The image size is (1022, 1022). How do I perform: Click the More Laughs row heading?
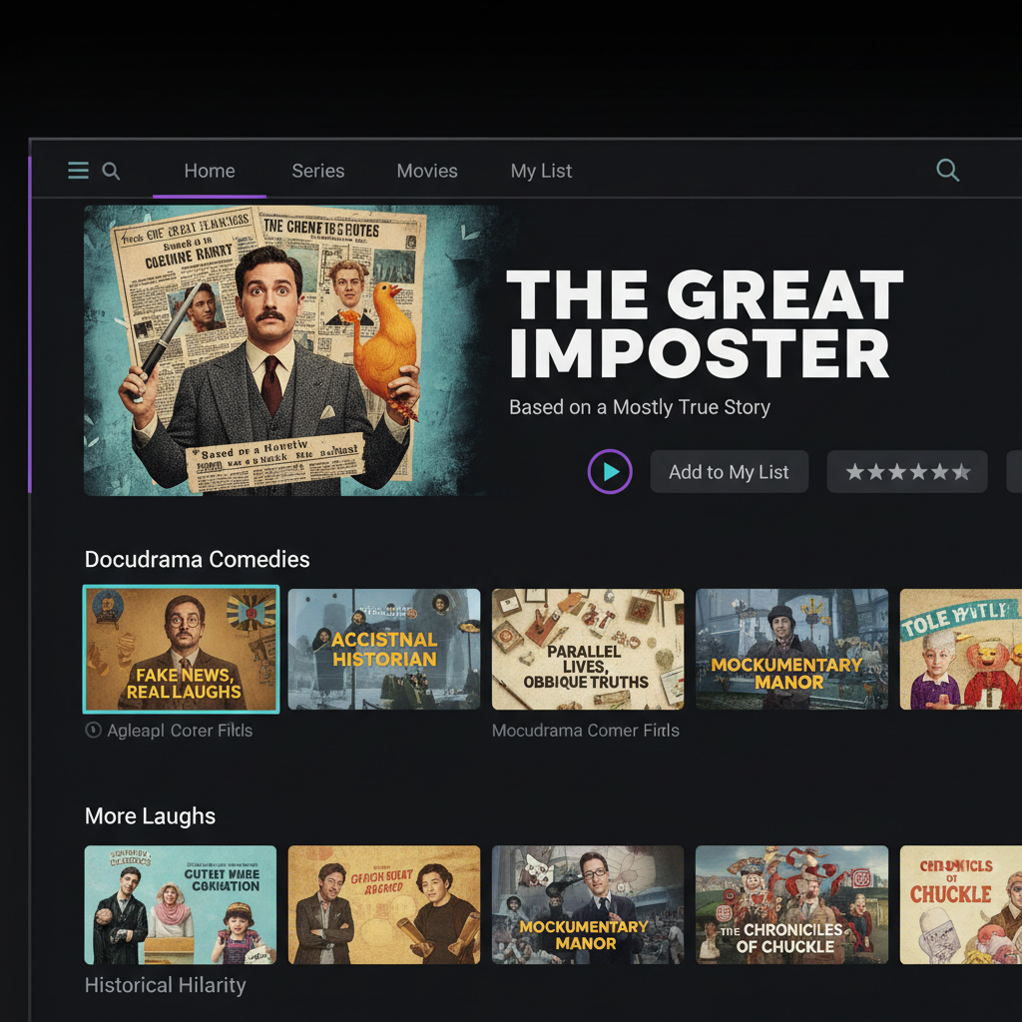coord(150,816)
